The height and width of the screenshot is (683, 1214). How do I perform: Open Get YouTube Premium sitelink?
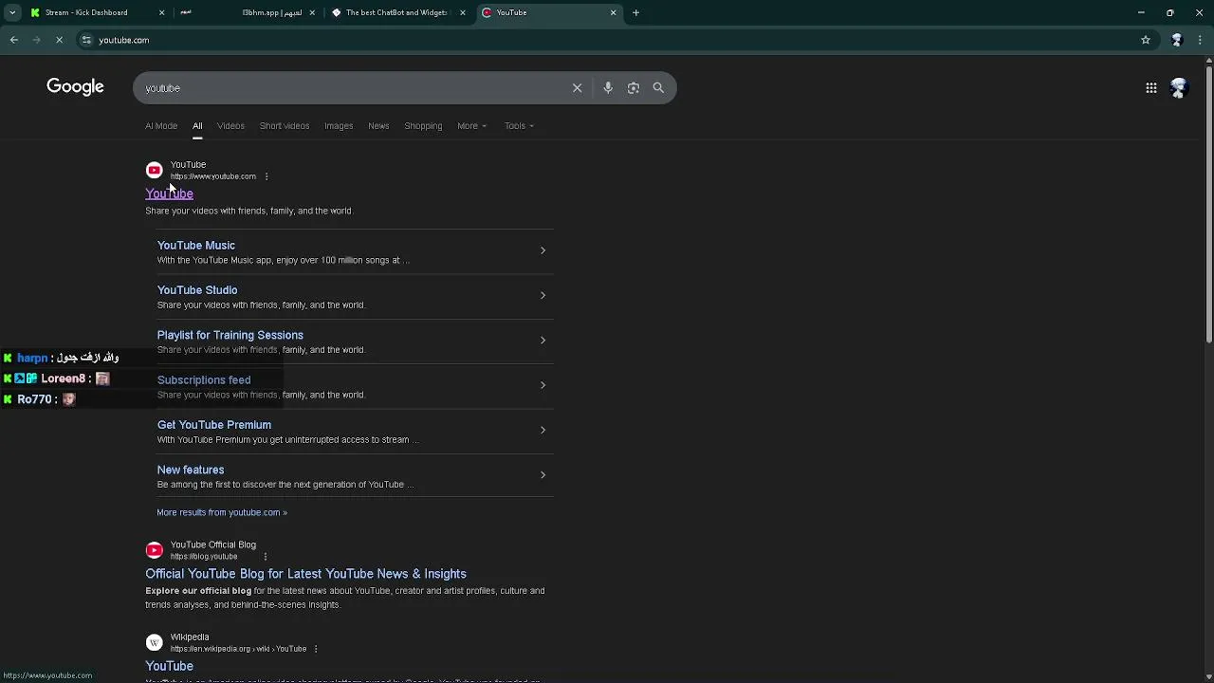pyautogui.click(x=214, y=425)
